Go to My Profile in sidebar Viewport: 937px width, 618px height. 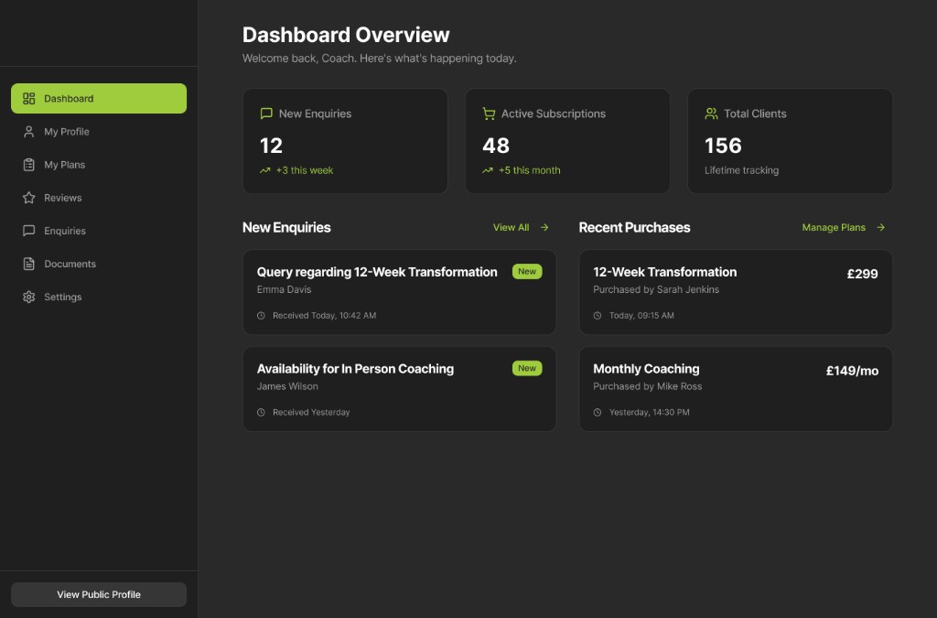pos(99,132)
